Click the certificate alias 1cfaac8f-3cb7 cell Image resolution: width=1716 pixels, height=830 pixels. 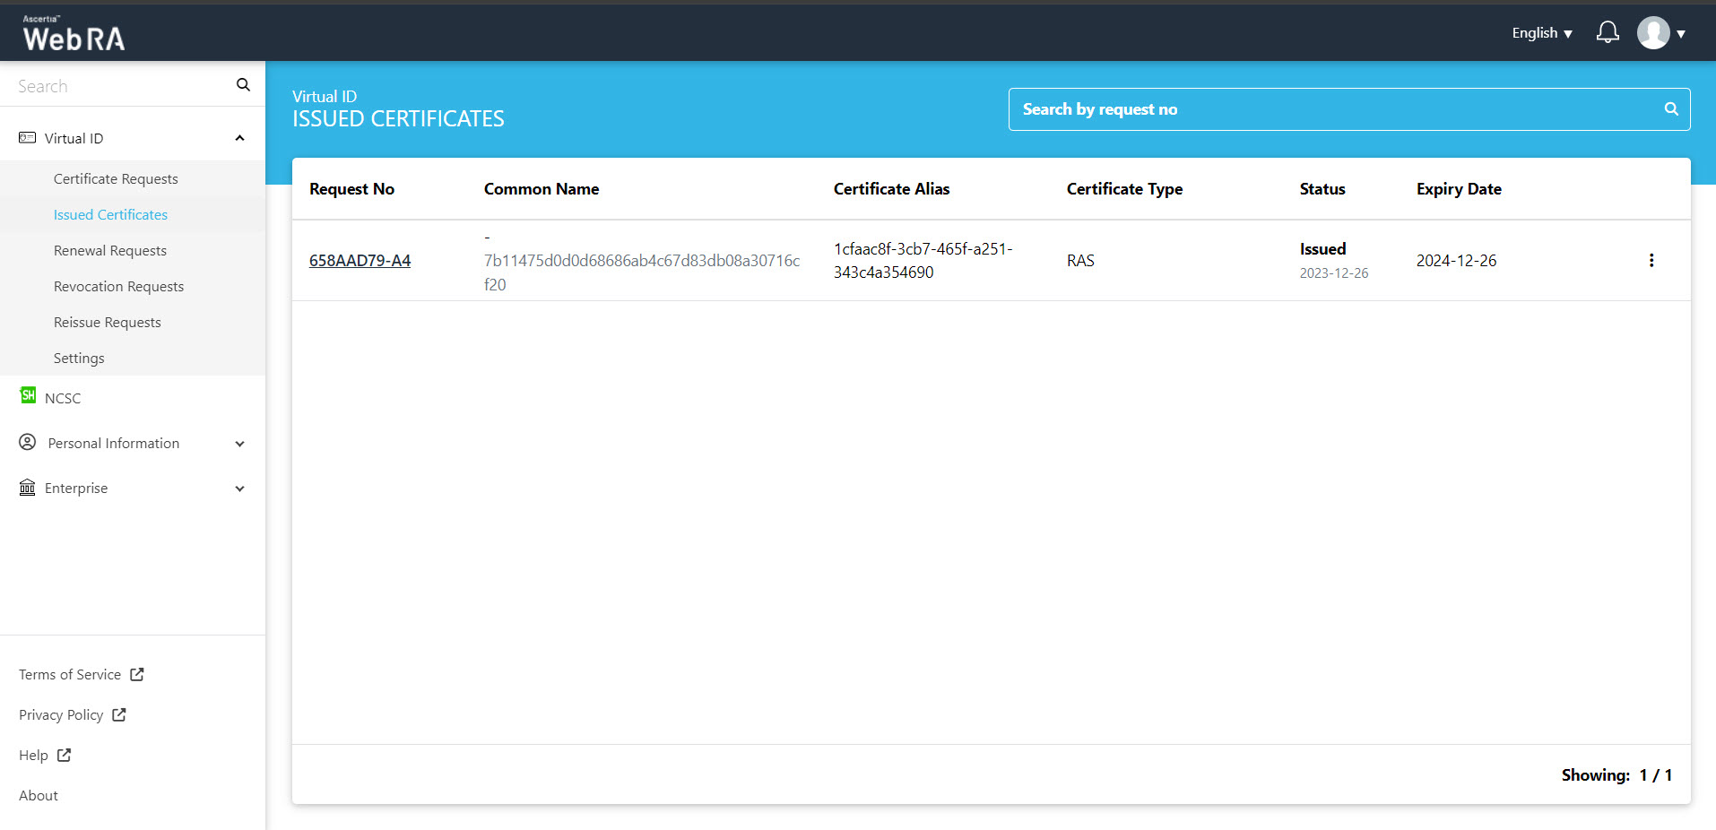click(x=923, y=261)
